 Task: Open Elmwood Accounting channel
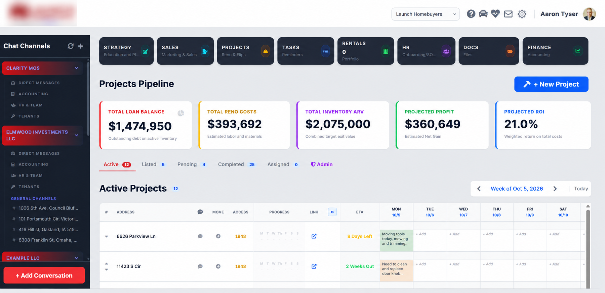[x=33, y=164]
